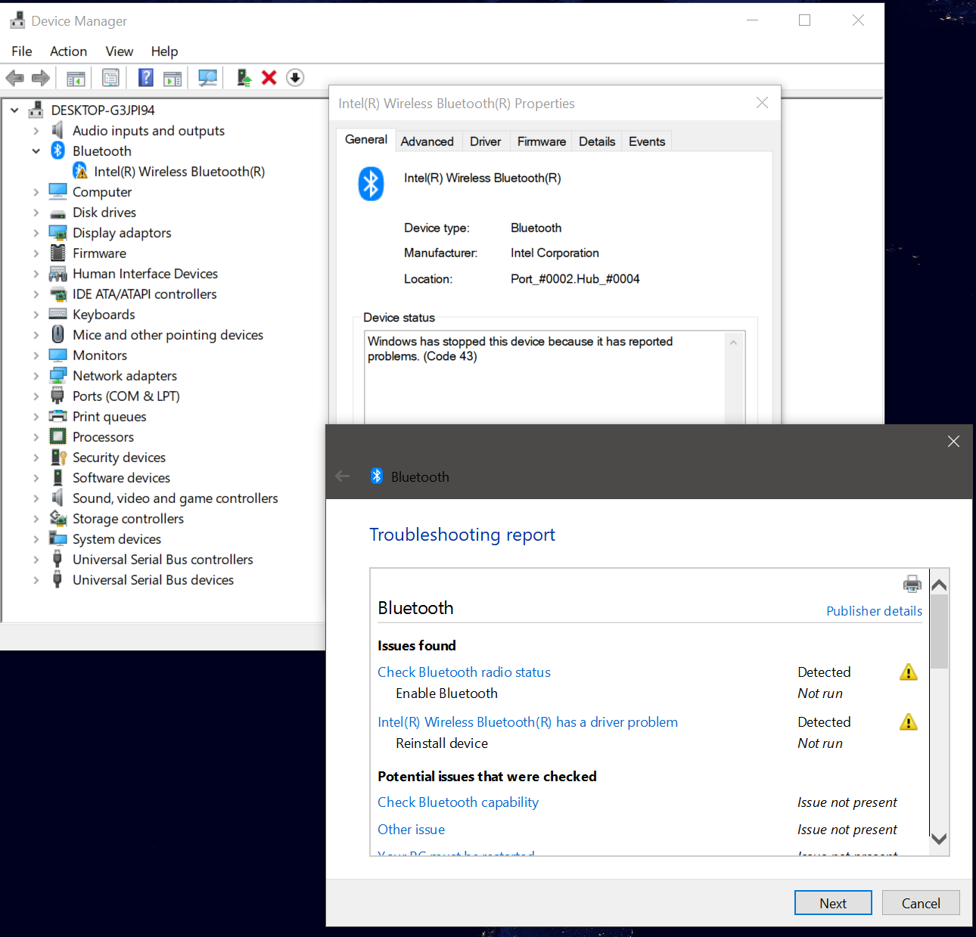Click the troubleshooting report scrollbar thumb
The height and width of the screenshot is (937, 976).
point(939,631)
